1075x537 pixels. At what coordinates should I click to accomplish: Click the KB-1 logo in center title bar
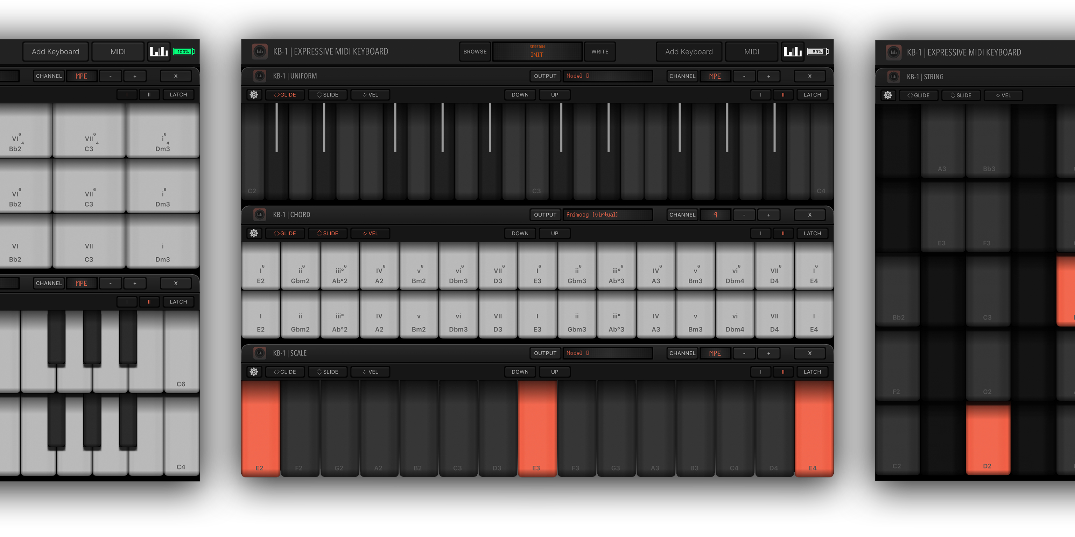(x=260, y=51)
